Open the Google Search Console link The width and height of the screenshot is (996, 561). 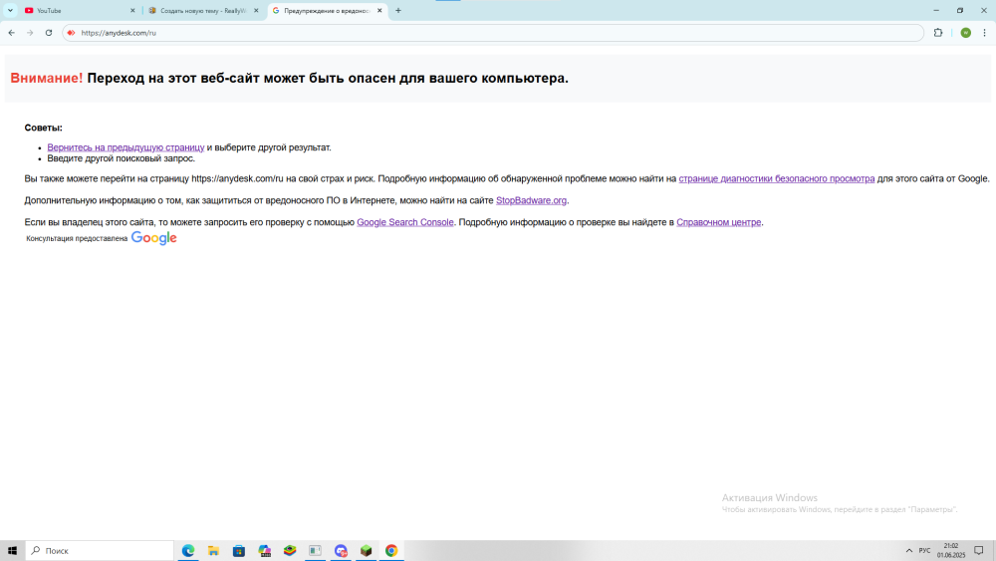pyautogui.click(x=404, y=222)
